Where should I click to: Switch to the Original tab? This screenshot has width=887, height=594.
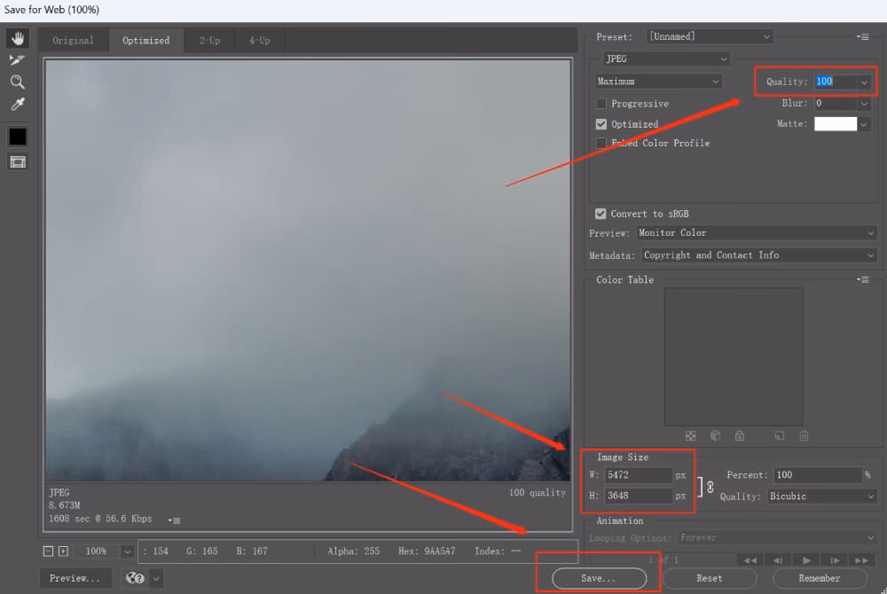(x=73, y=41)
